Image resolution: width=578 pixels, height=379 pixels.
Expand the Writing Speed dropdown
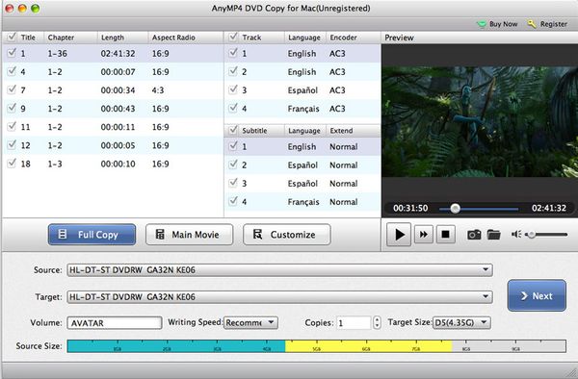(250, 322)
